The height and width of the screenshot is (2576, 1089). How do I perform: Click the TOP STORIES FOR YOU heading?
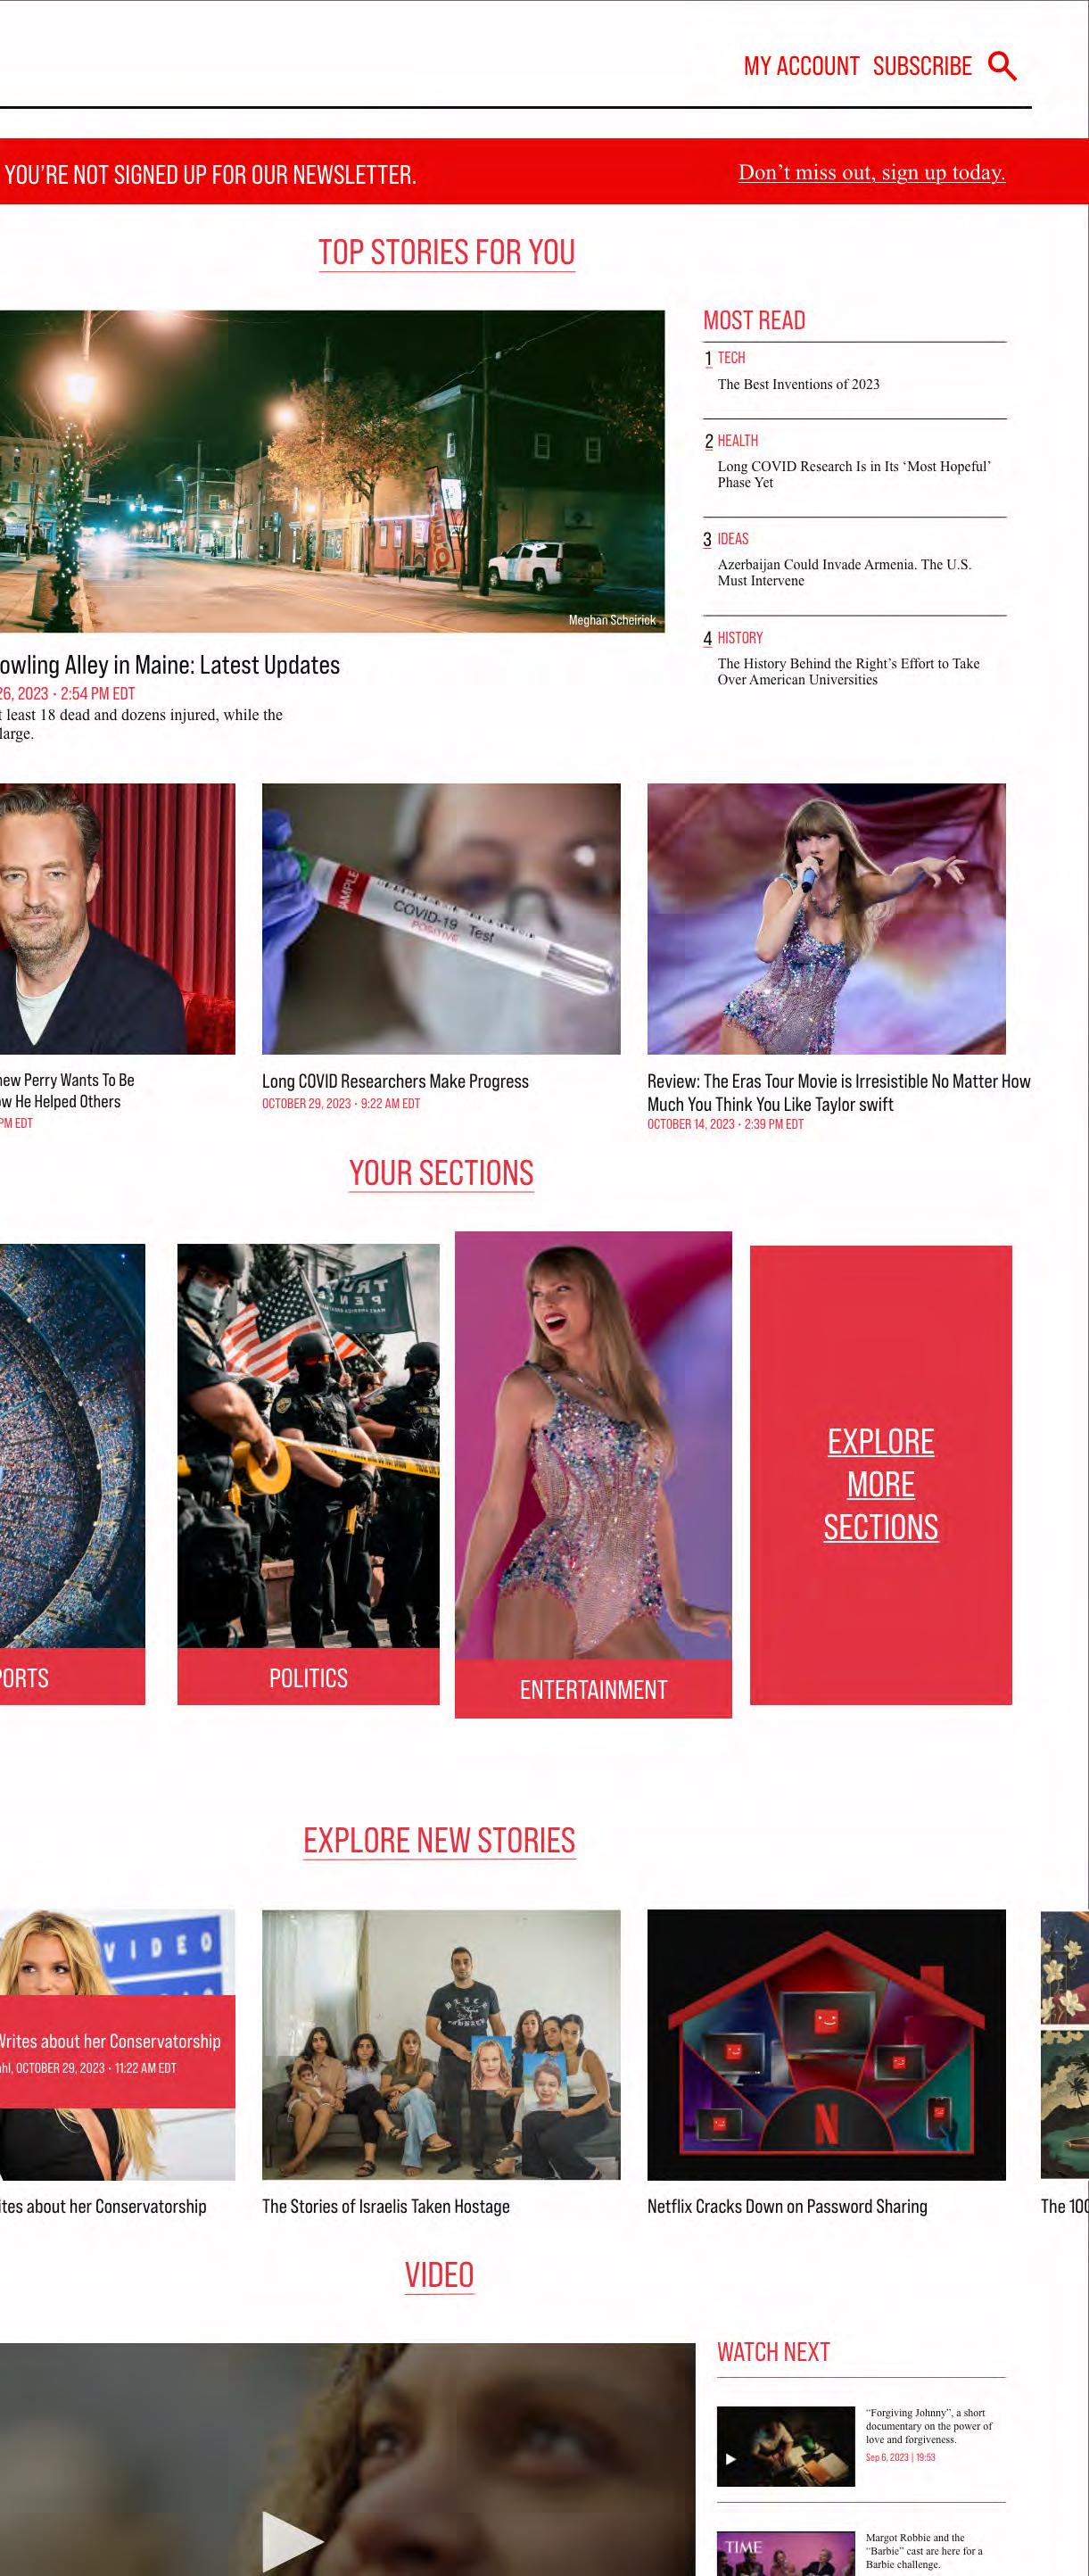(x=446, y=252)
